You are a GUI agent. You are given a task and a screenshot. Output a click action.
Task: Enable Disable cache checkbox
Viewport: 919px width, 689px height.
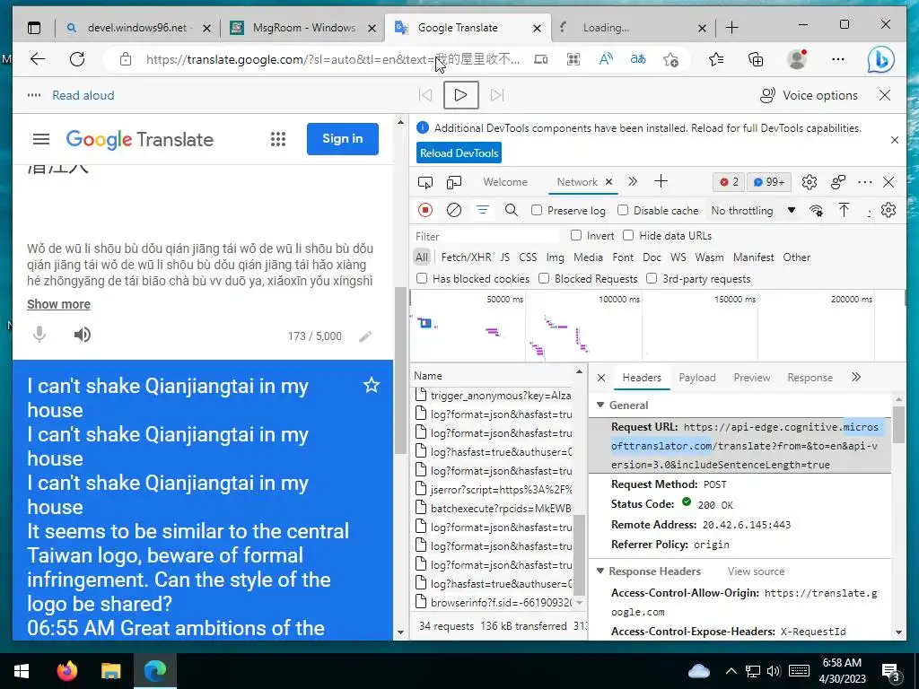pos(623,210)
